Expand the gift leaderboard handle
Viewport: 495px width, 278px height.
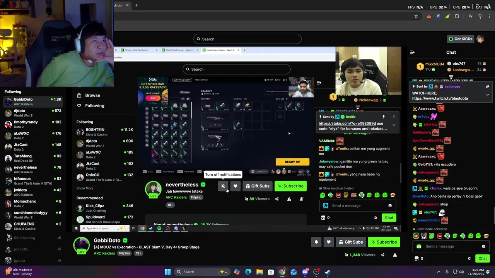(x=451, y=77)
